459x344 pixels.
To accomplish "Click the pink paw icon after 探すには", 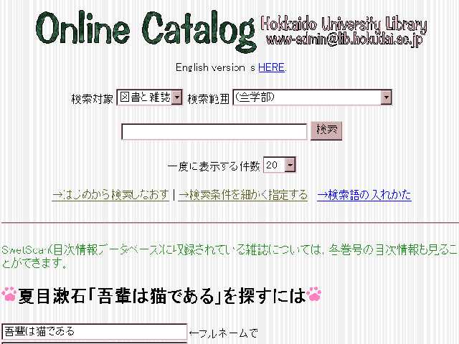I will [x=314, y=294].
